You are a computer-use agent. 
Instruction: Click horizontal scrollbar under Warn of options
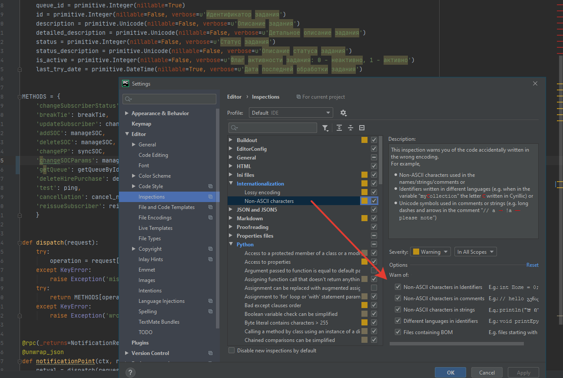(x=457, y=344)
